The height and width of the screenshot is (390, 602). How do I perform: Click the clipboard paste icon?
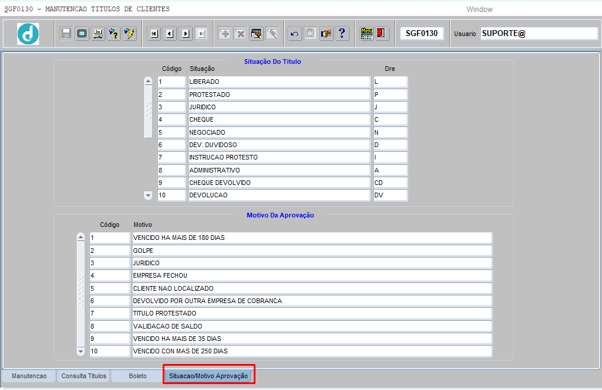[310, 34]
